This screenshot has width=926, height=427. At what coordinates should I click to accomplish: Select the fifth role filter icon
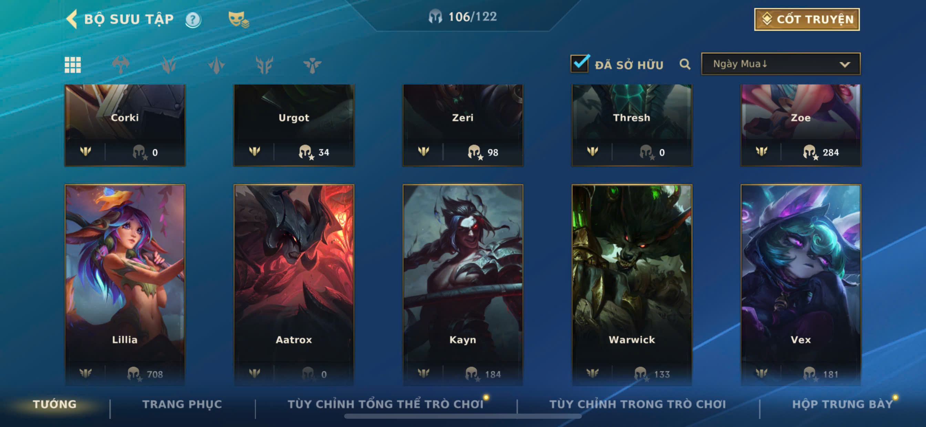tap(312, 65)
